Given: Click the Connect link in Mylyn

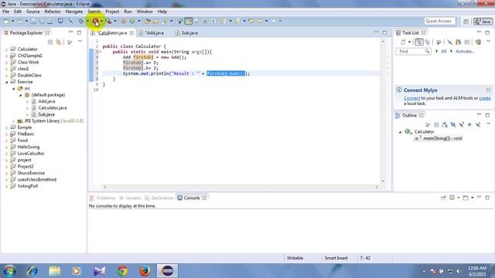Looking at the screenshot, I should pos(412,98).
